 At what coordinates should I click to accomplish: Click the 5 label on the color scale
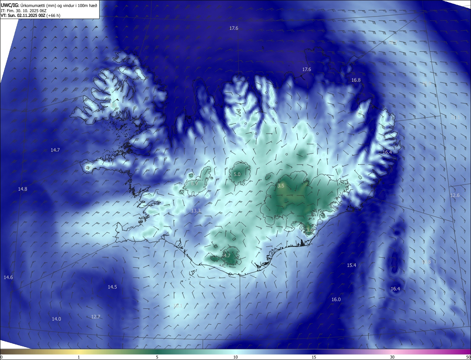pyautogui.click(x=157, y=357)
